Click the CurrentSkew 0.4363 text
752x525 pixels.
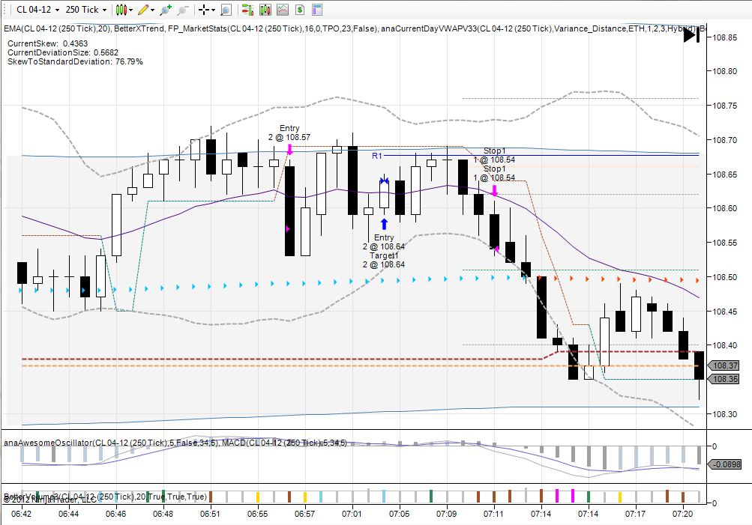coord(47,43)
